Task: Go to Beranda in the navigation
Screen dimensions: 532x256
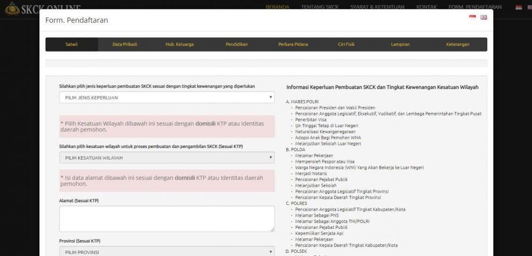Action: 277,7
